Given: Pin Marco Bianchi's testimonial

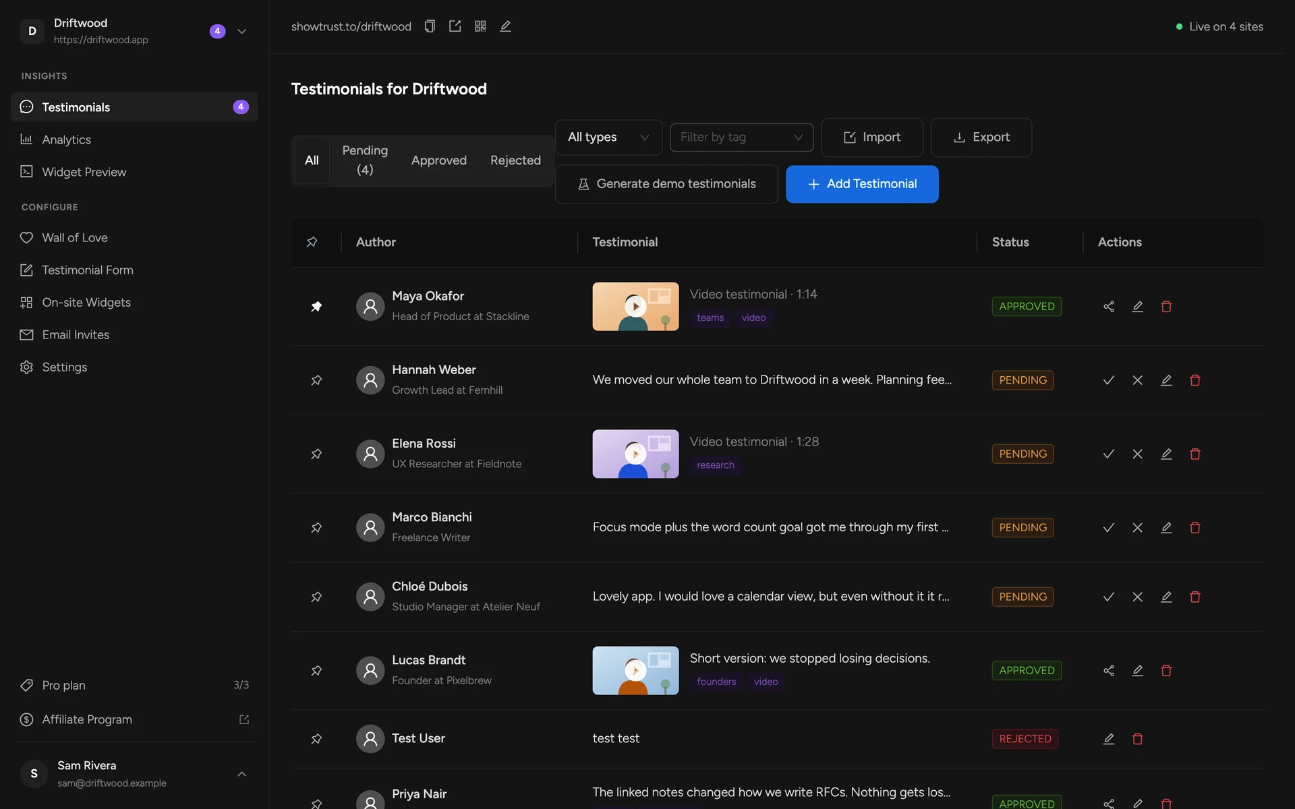Looking at the screenshot, I should [x=316, y=528].
